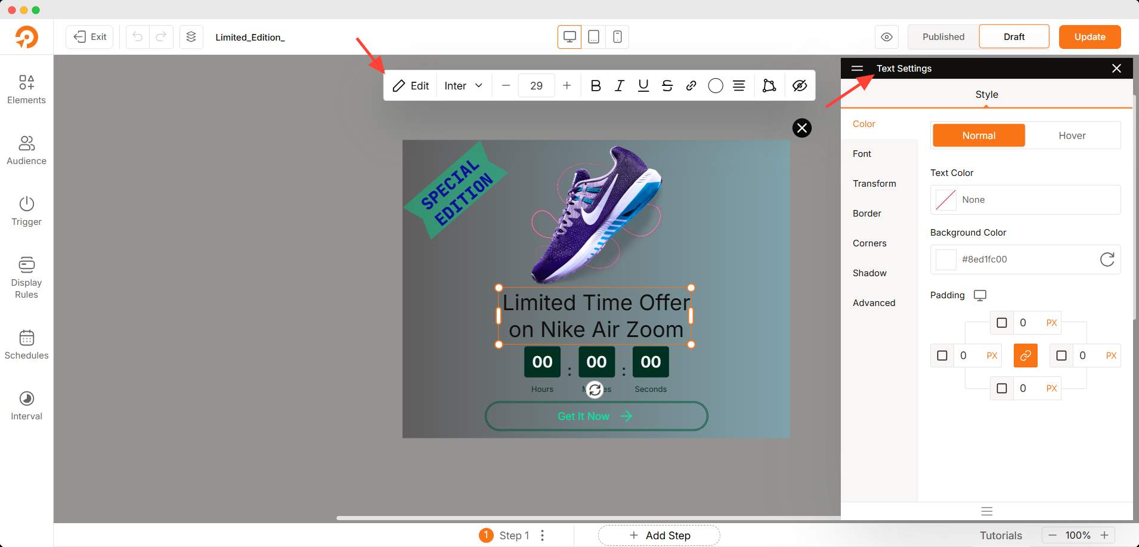This screenshot has width=1139, height=547.
Task: Open the Audience settings
Action: point(26,150)
